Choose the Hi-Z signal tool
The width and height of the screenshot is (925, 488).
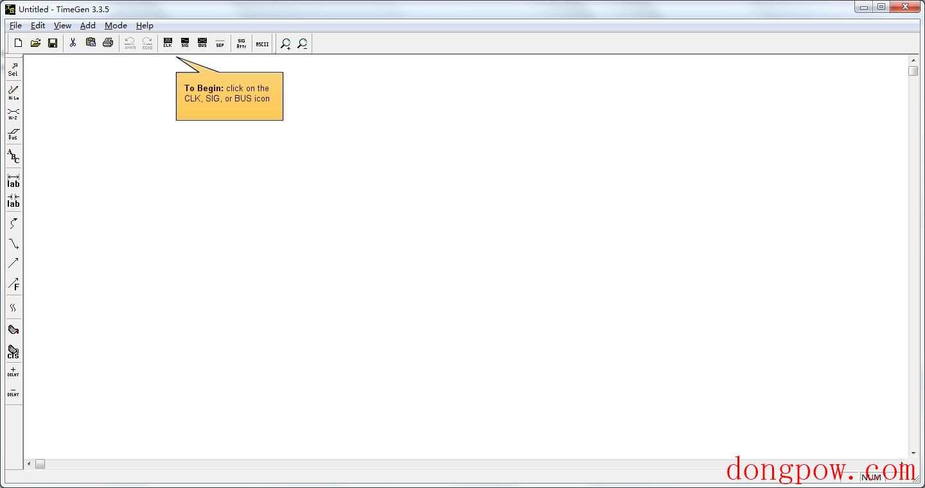13,114
